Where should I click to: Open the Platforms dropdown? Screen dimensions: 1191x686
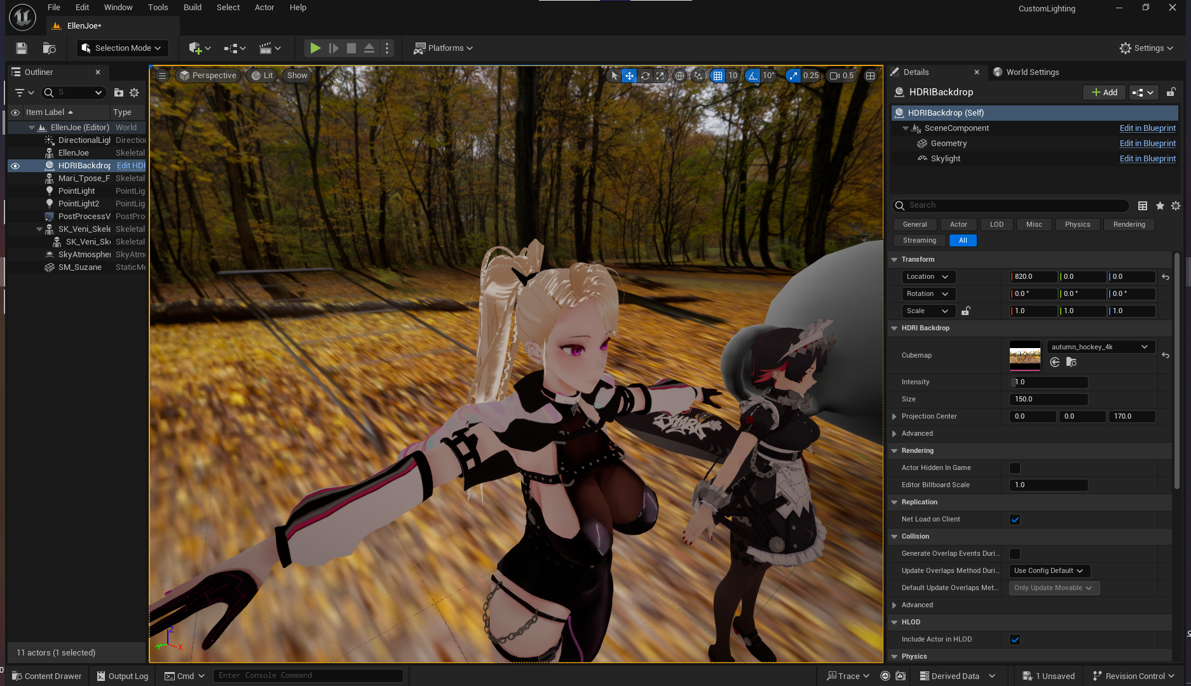444,48
